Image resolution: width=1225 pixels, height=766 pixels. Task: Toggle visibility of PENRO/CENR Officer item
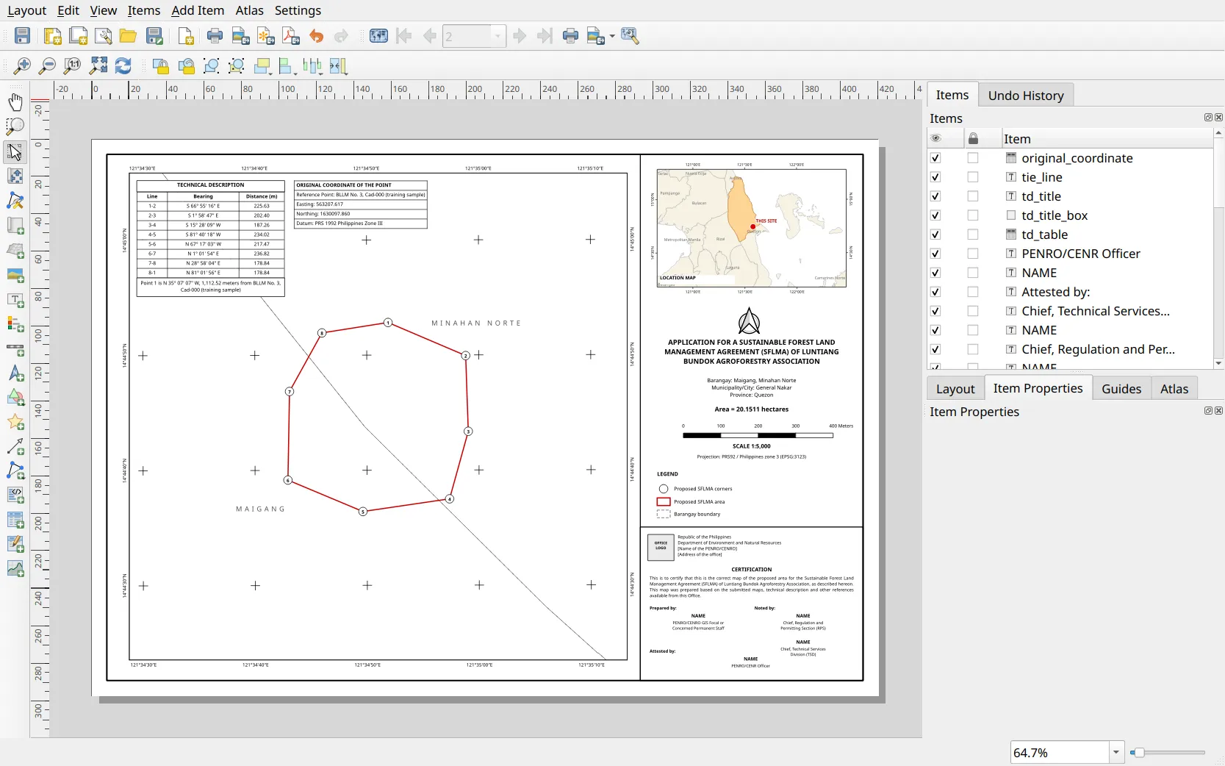(x=935, y=254)
